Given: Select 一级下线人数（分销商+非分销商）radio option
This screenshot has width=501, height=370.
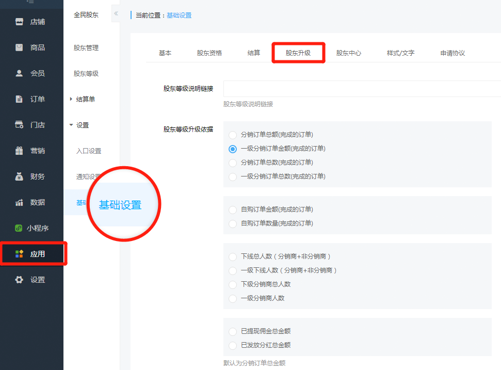Looking at the screenshot, I should [x=233, y=270].
